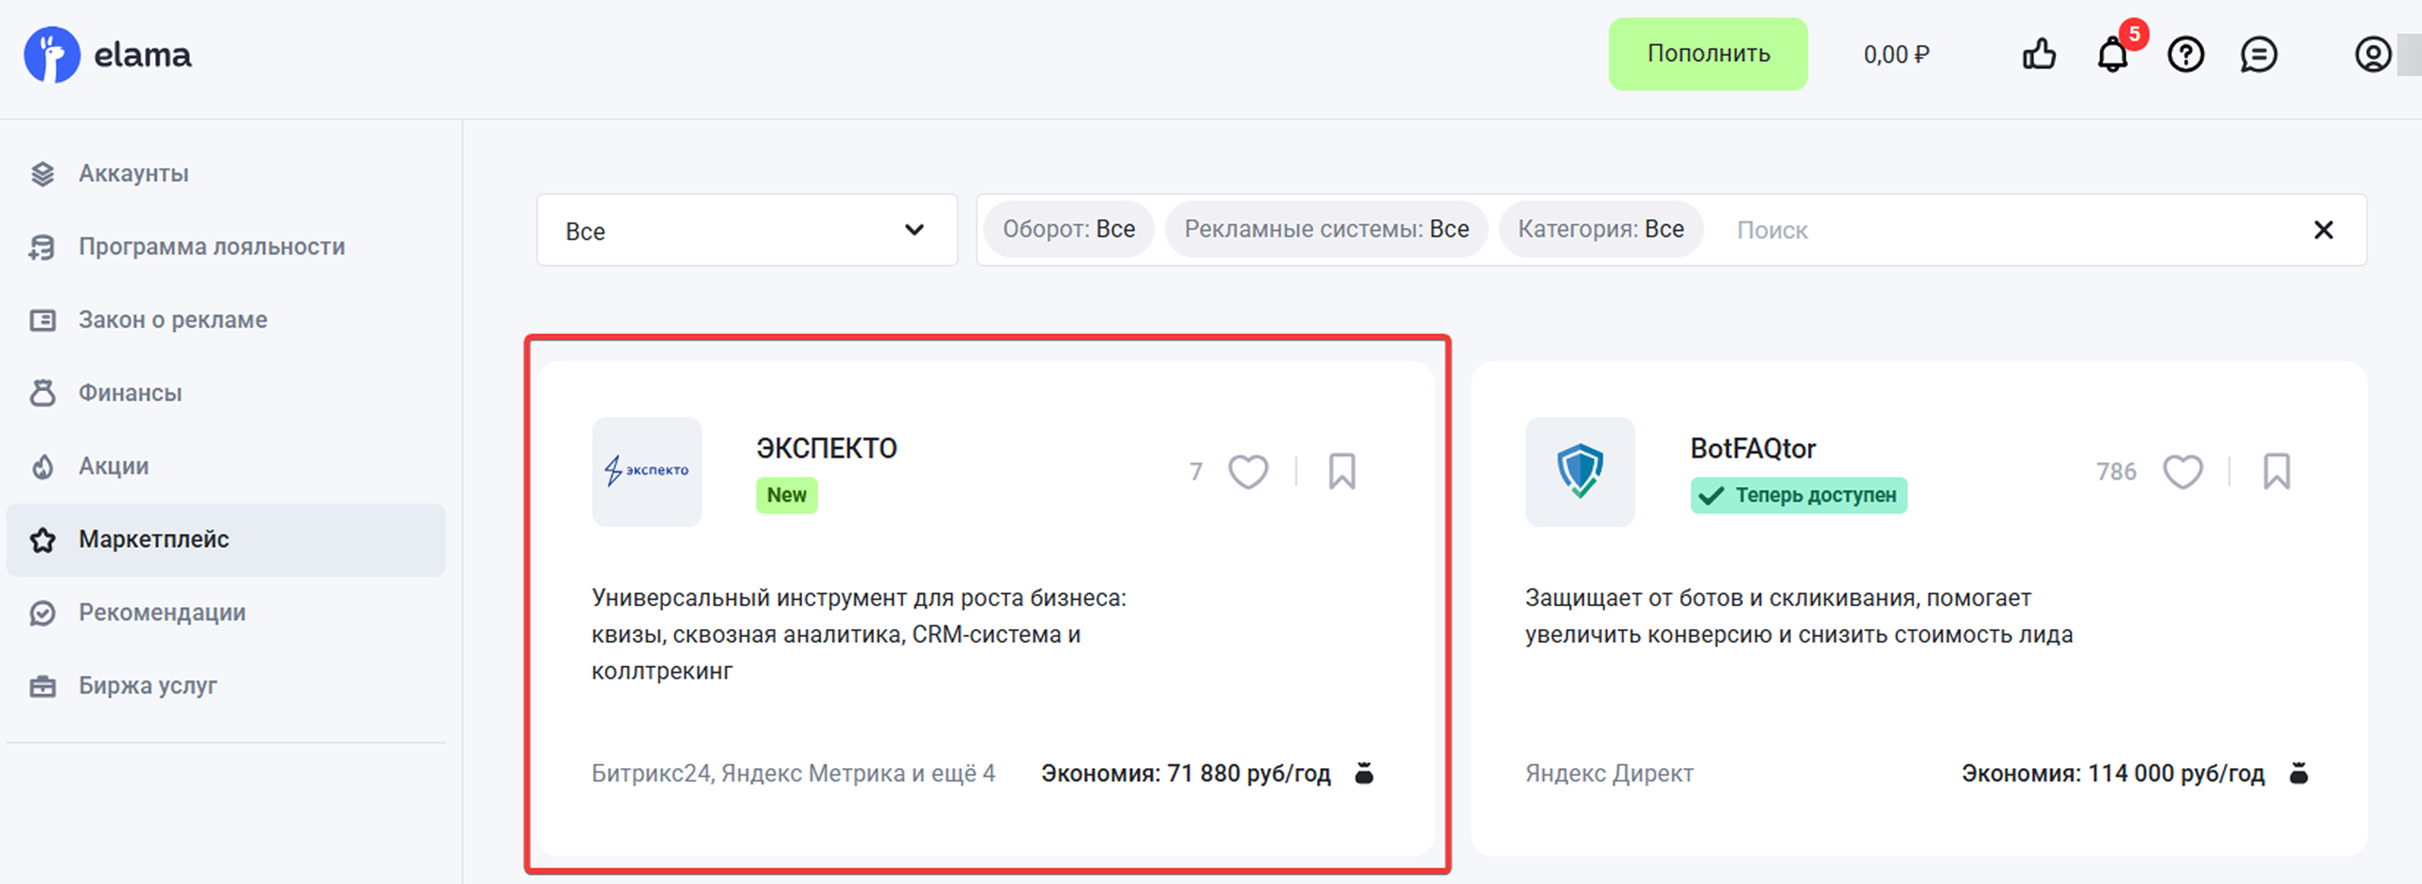Like ЭКСПЕКТО with the heart icon

pos(1247,471)
